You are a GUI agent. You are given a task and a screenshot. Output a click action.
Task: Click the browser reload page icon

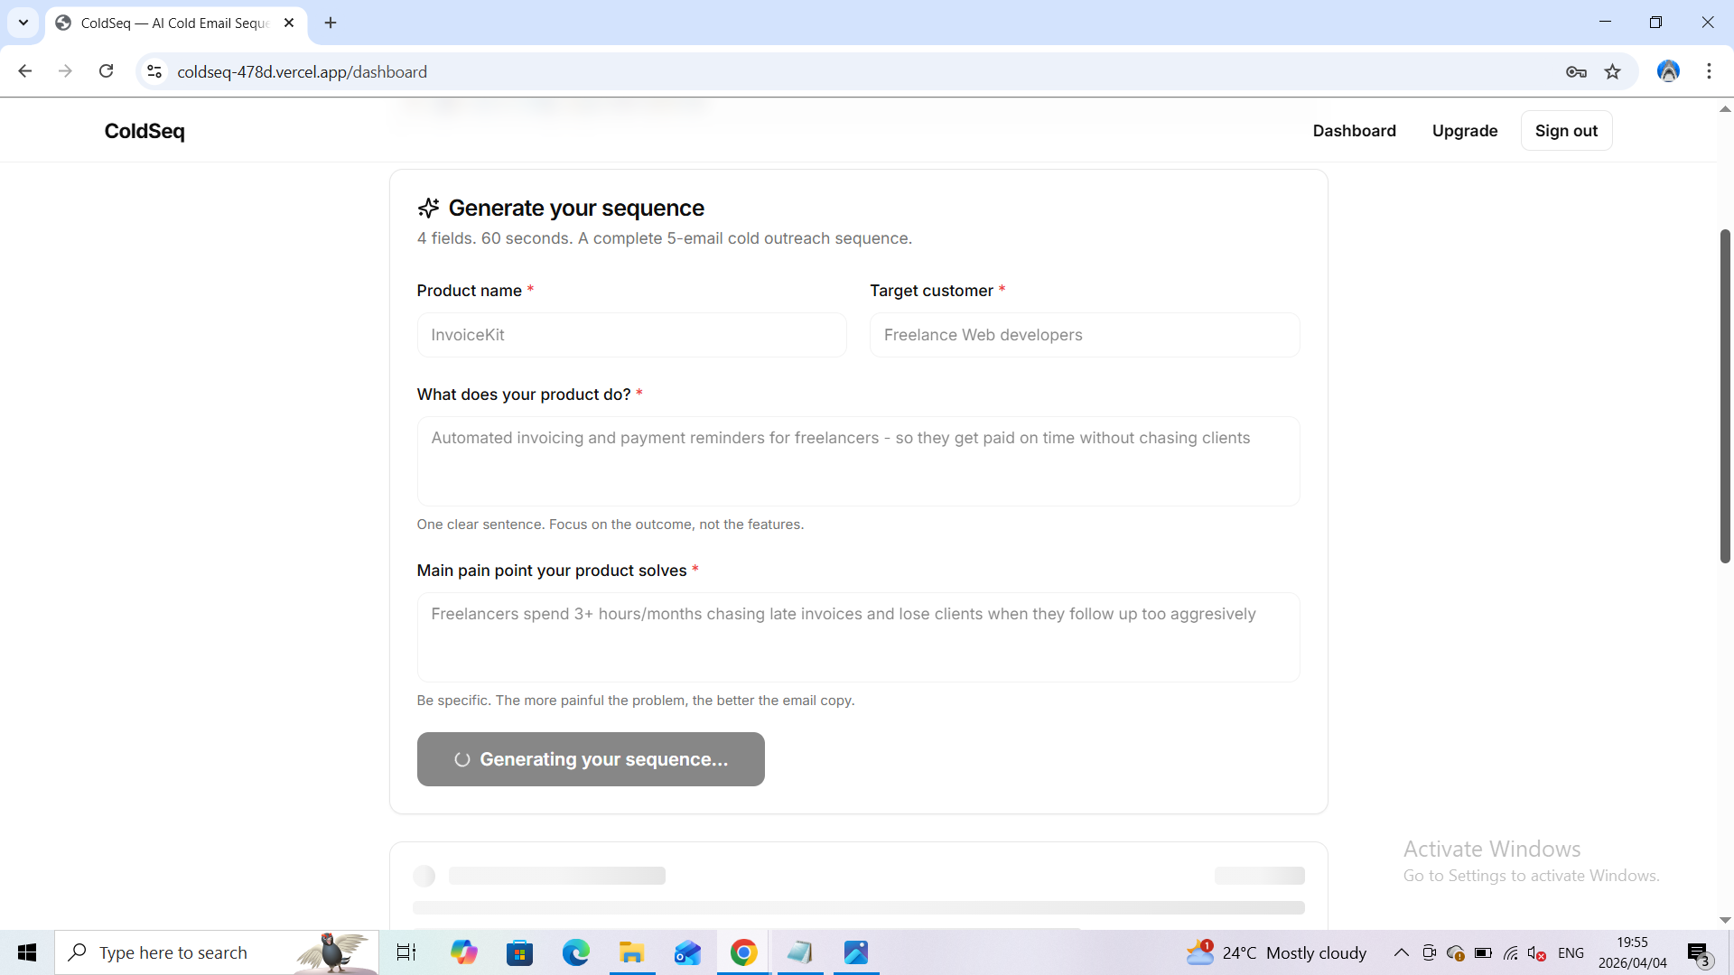point(106,71)
